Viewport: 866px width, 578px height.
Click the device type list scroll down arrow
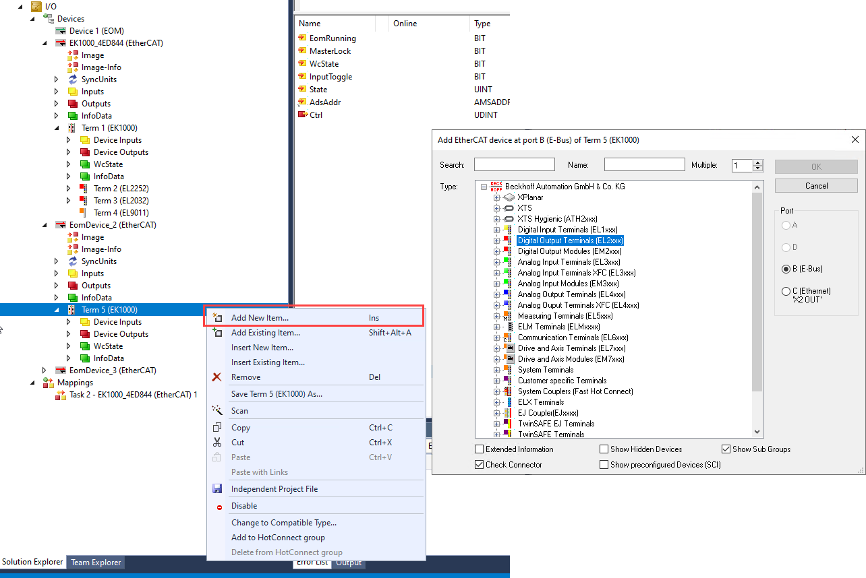757,432
